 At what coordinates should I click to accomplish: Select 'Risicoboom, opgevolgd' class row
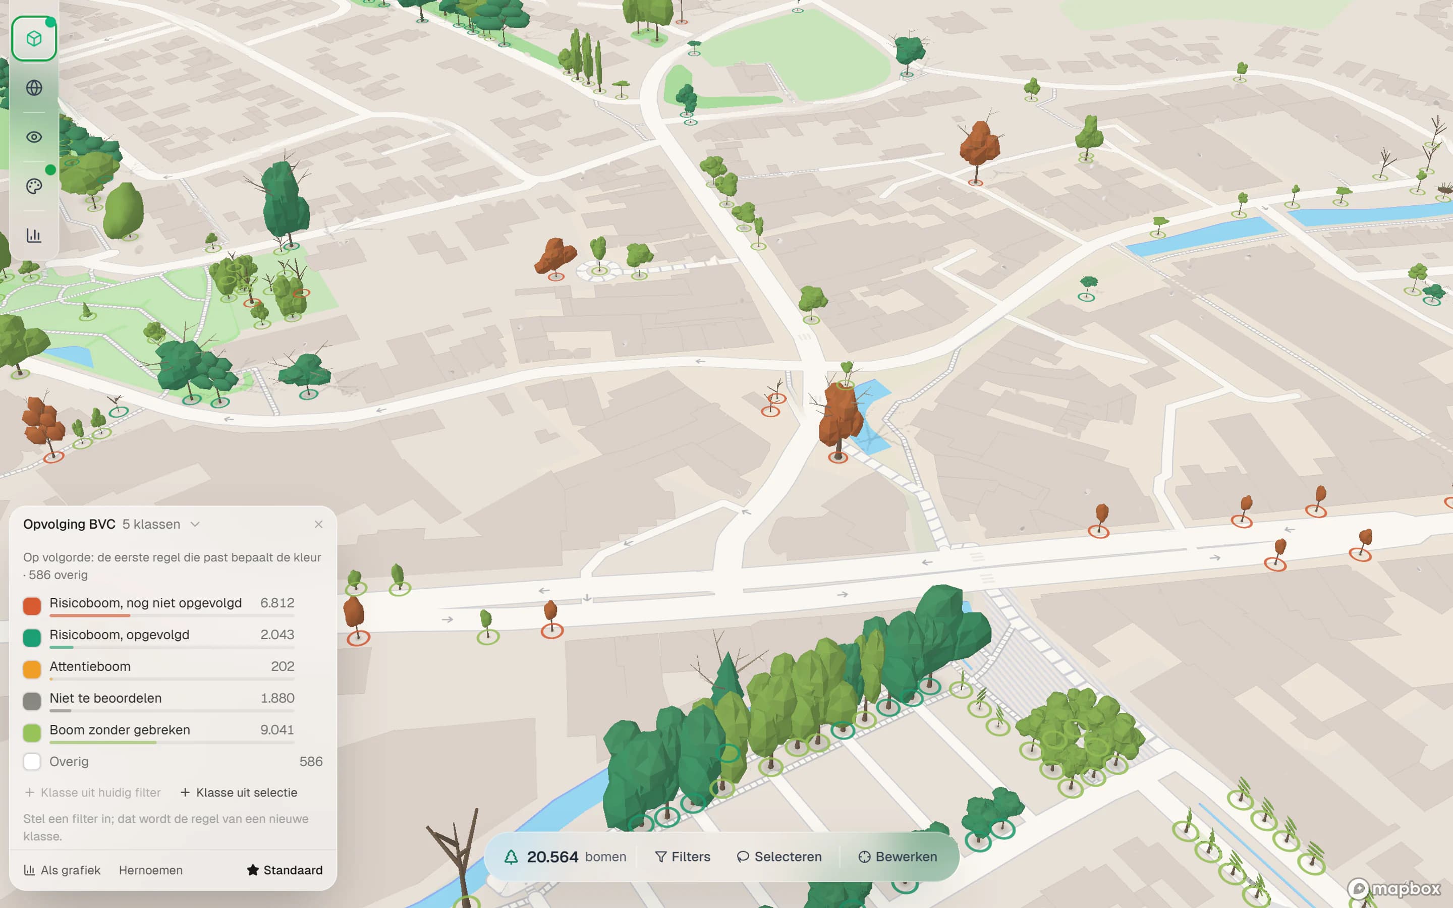click(x=173, y=638)
